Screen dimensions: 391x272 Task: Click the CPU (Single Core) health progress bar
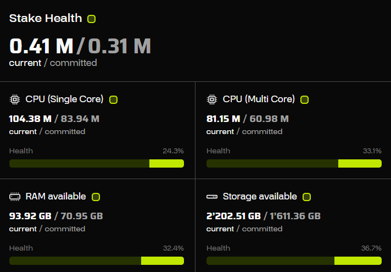tap(97, 163)
